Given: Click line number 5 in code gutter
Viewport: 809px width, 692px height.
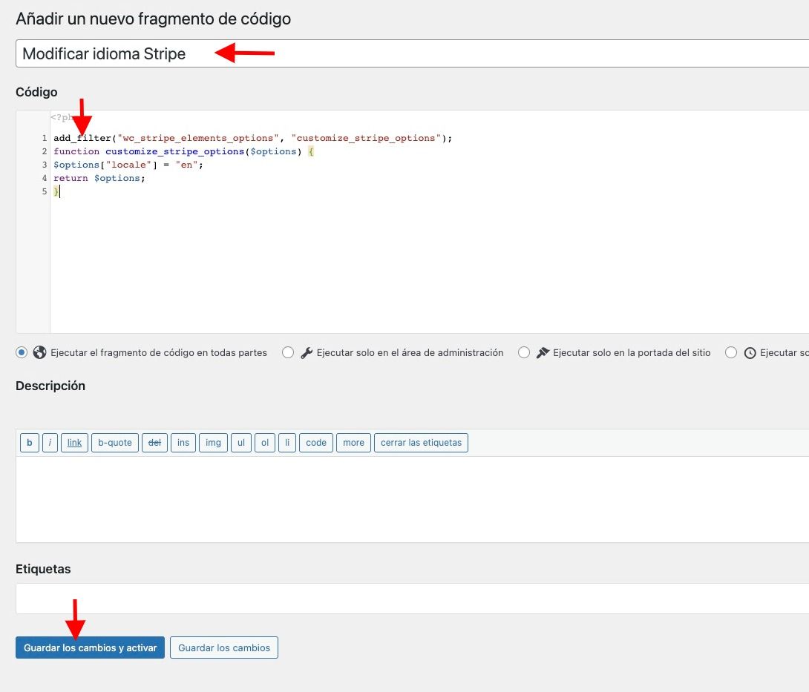Looking at the screenshot, I should 45,191.
